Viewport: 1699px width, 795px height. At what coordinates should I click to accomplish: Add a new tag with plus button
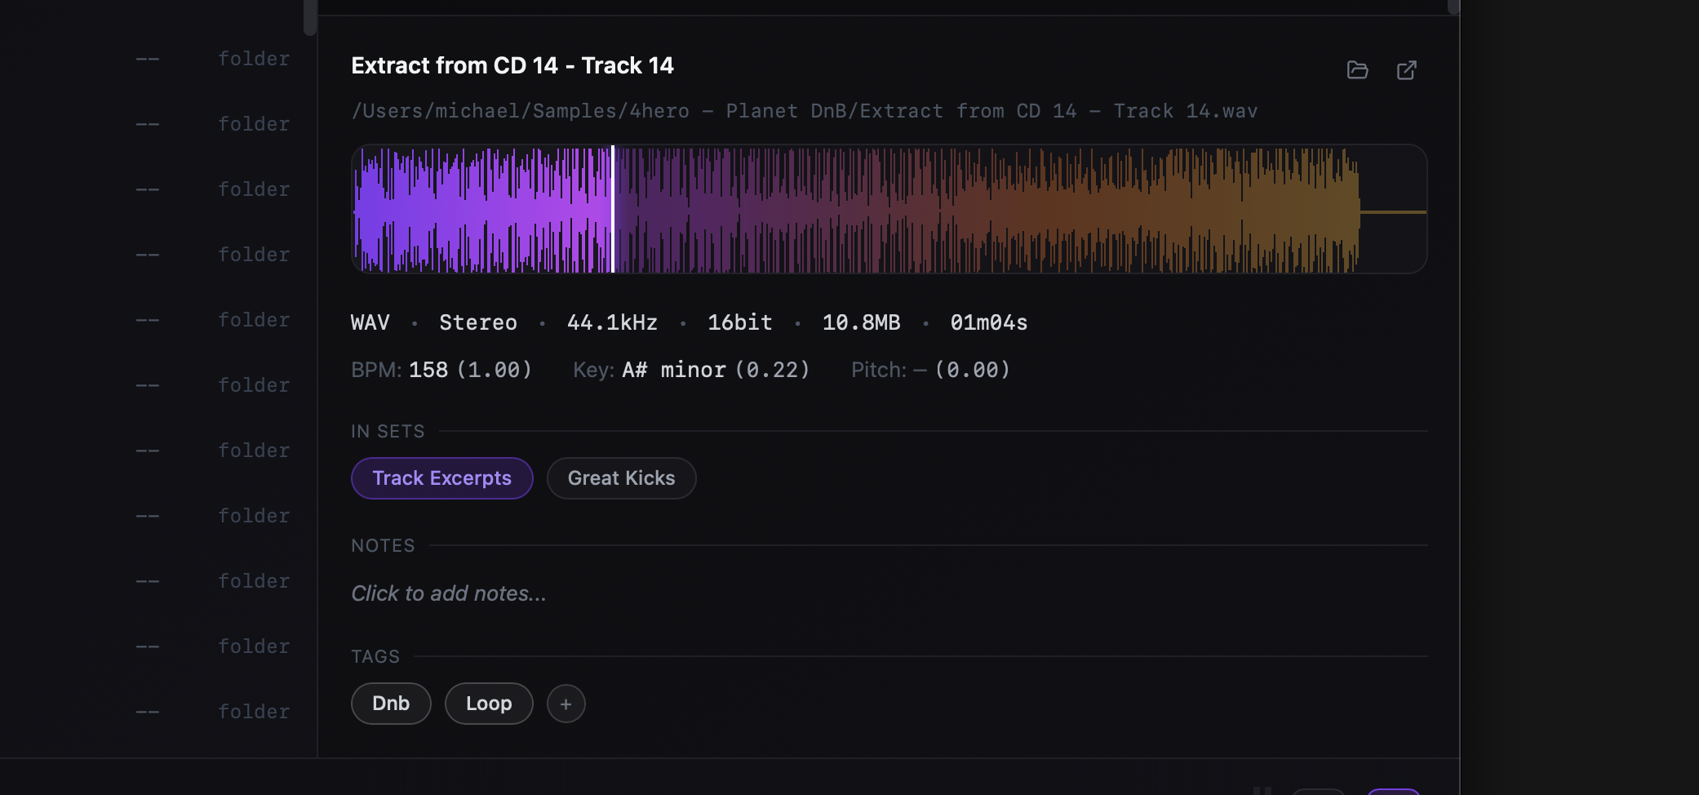[x=566, y=704]
